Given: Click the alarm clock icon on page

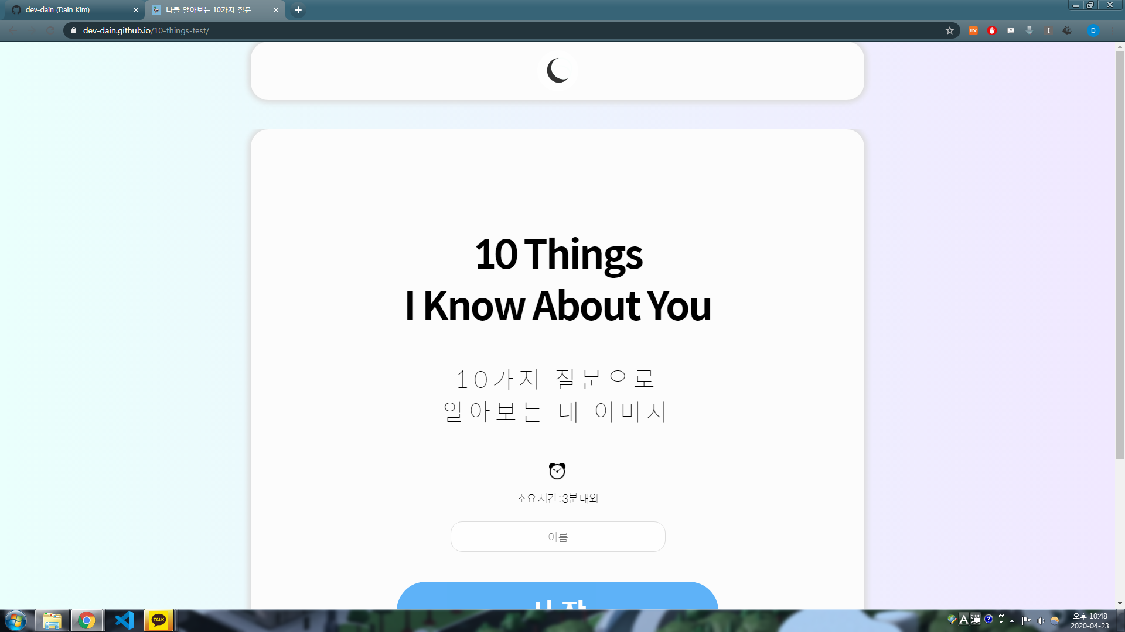Looking at the screenshot, I should tap(557, 470).
